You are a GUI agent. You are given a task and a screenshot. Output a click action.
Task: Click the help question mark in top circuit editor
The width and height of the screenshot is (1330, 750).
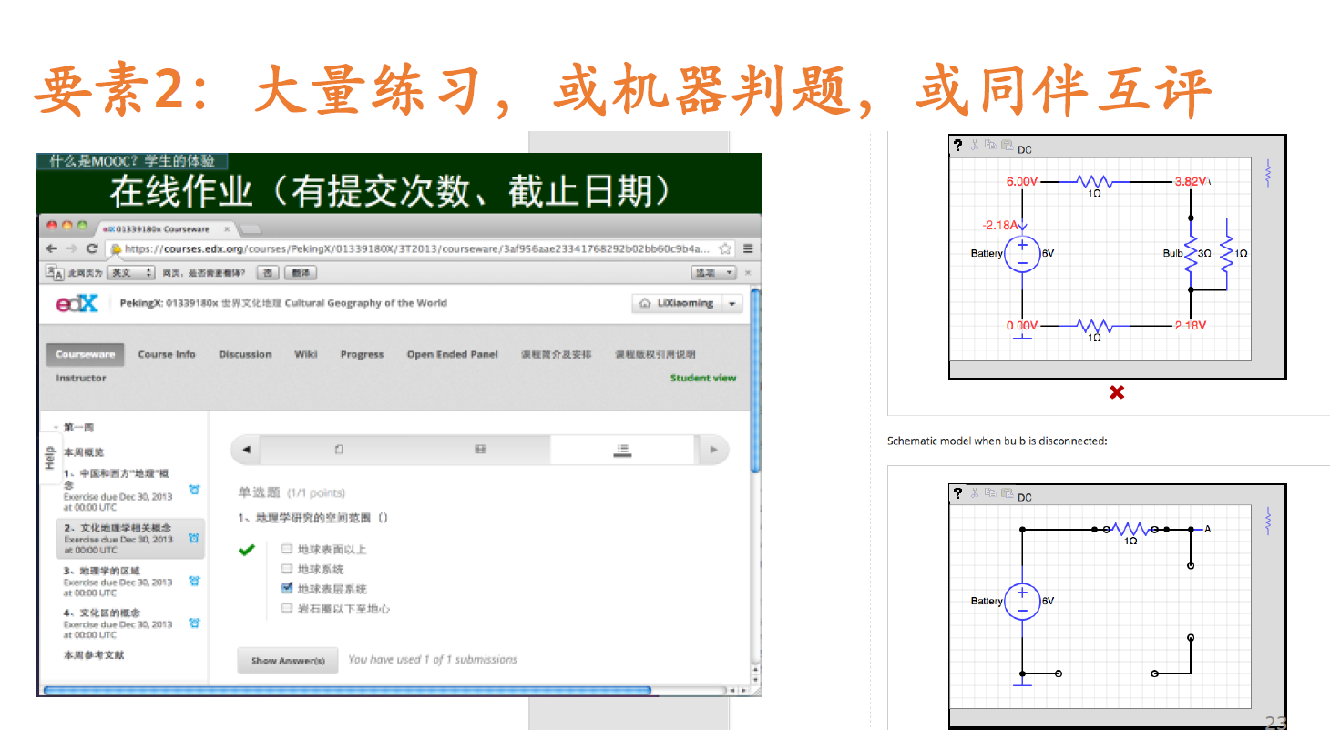point(957,146)
